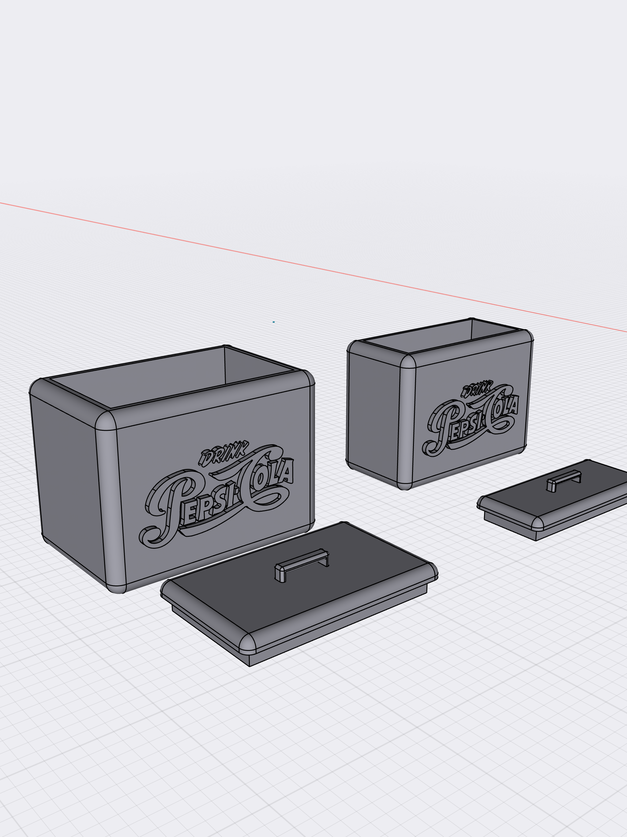This screenshot has height=837, width=627.
Task: Select the larger cooler box body
Action: click(172, 469)
